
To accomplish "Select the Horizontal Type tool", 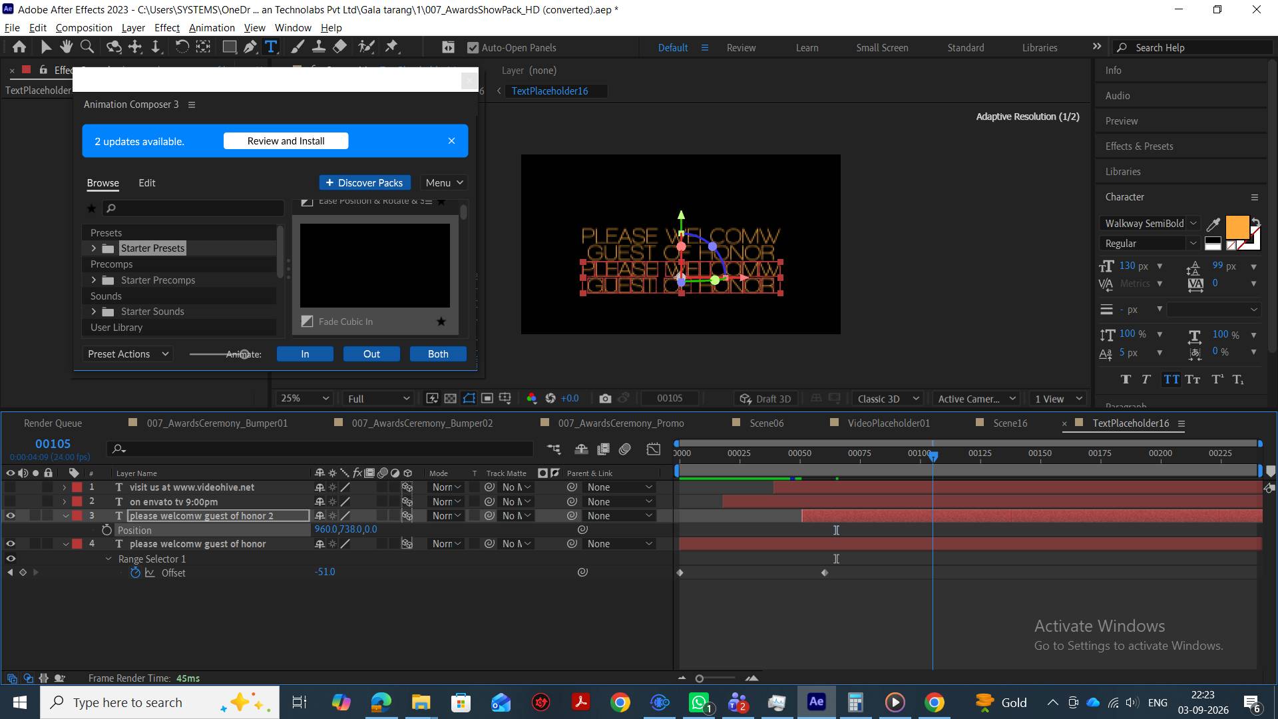I will (x=271, y=47).
